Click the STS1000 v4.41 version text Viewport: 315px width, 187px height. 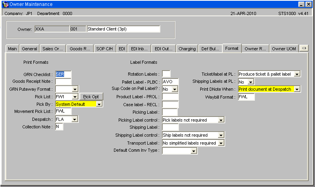[293, 13]
